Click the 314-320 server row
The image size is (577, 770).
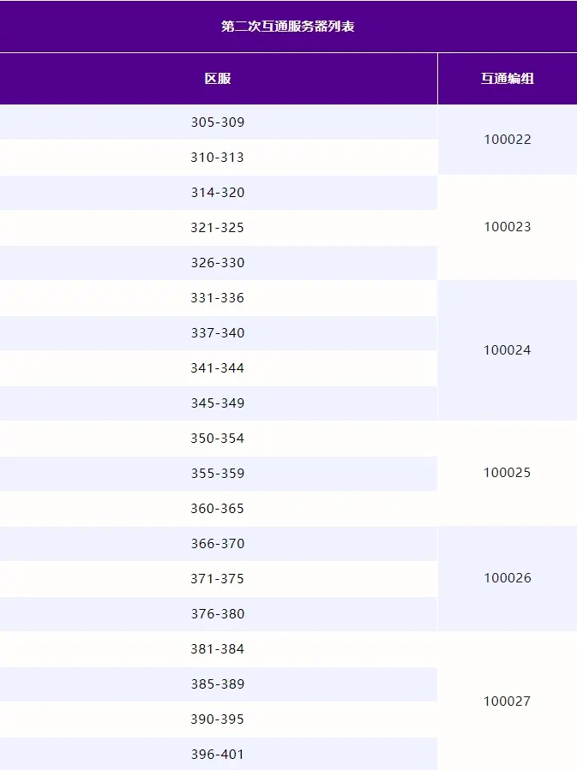tap(219, 193)
